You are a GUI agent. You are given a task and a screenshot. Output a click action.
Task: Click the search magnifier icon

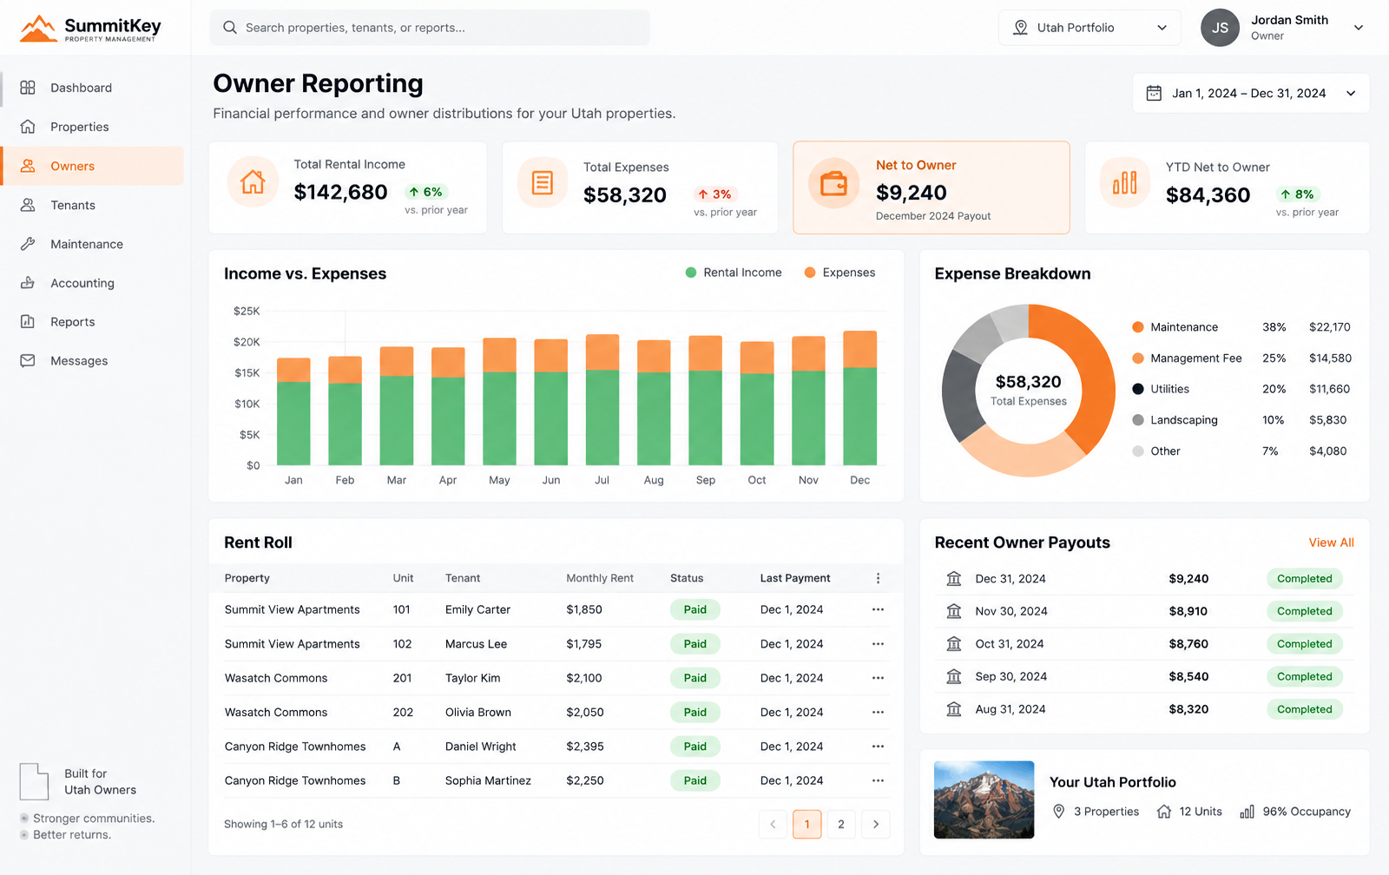pyautogui.click(x=230, y=28)
